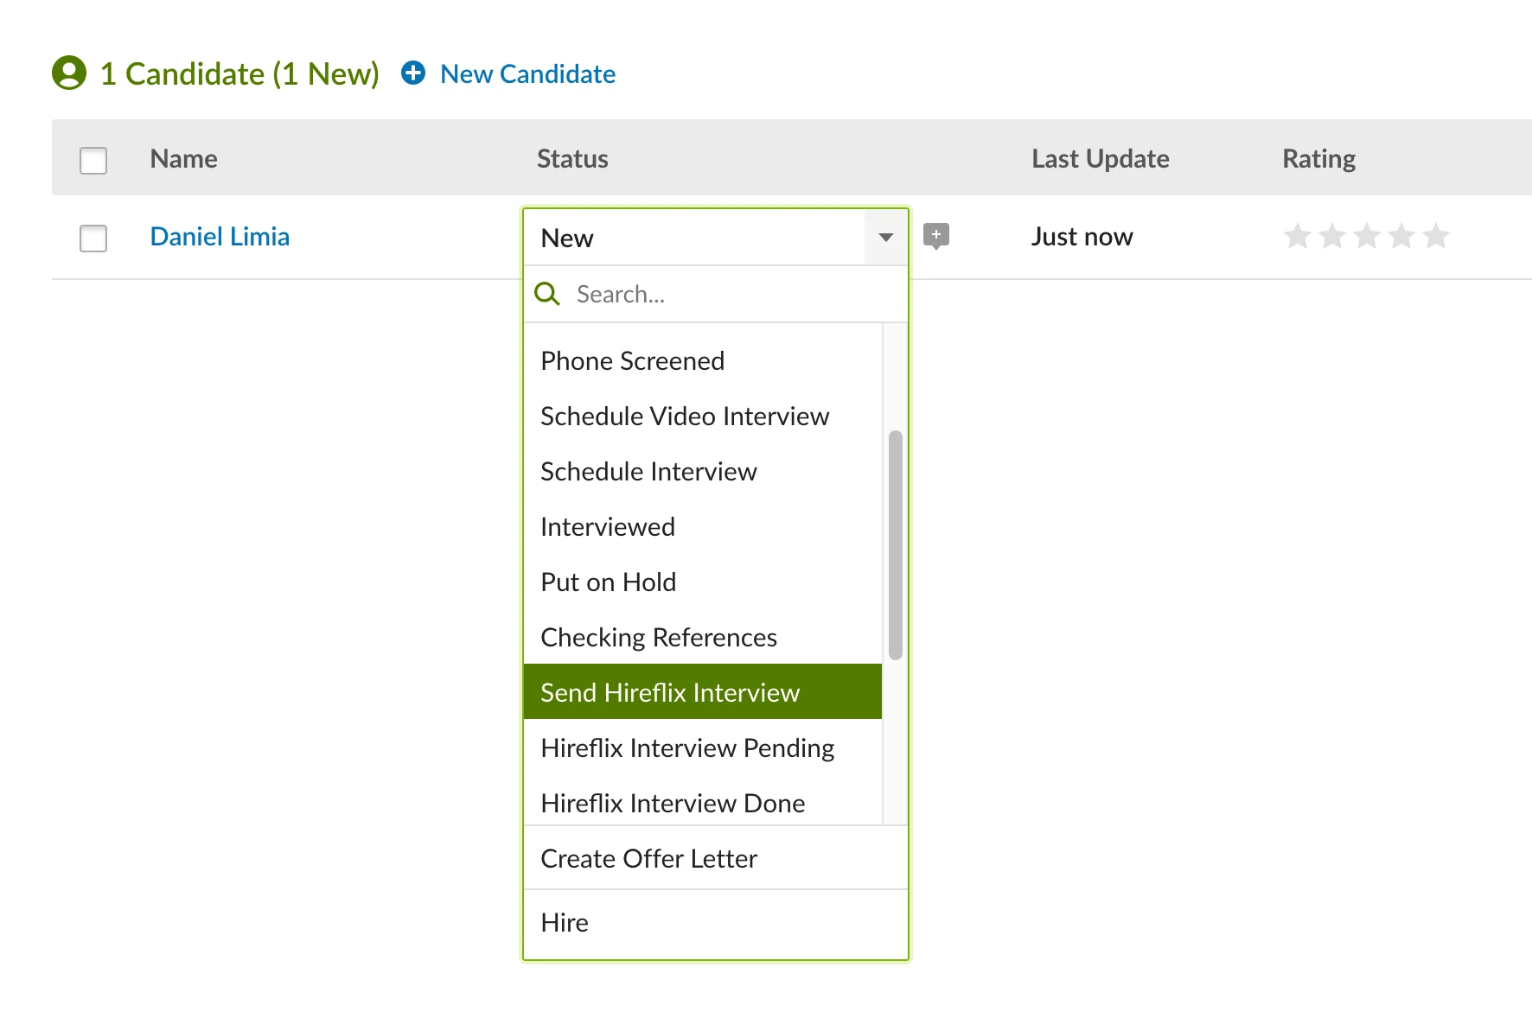Rate candidate one star
1532x1018 pixels.
tap(1298, 236)
